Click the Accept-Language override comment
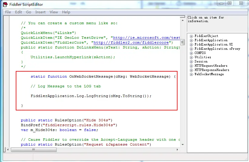Image resolution: width=249 pixels, height=162 pixels. coord(100,140)
